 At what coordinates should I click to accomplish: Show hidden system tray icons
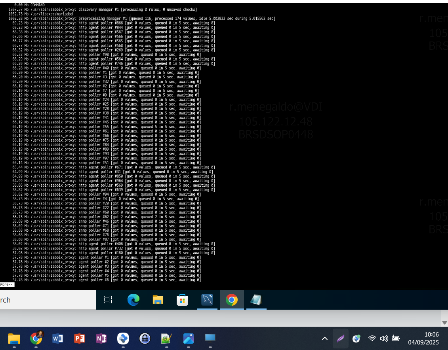point(325,339)
